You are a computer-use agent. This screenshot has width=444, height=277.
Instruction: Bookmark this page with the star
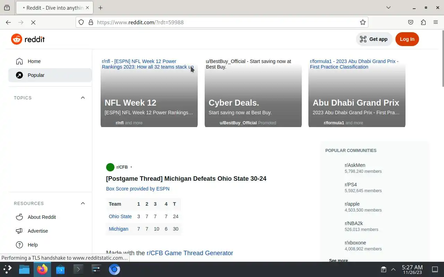tap(363, 22)
